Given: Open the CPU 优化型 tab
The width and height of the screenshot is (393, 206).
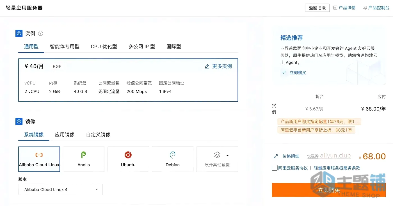Looking at the screenshot, I should pyautogui.click(x=104, y=47).
